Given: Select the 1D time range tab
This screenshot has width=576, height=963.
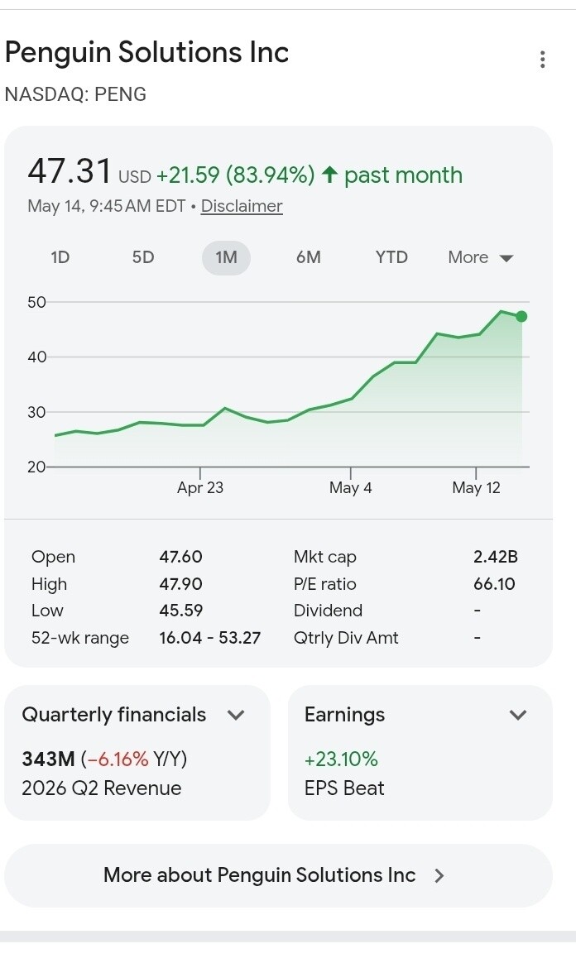Looking at the screenshot, I should click(60, 257).
